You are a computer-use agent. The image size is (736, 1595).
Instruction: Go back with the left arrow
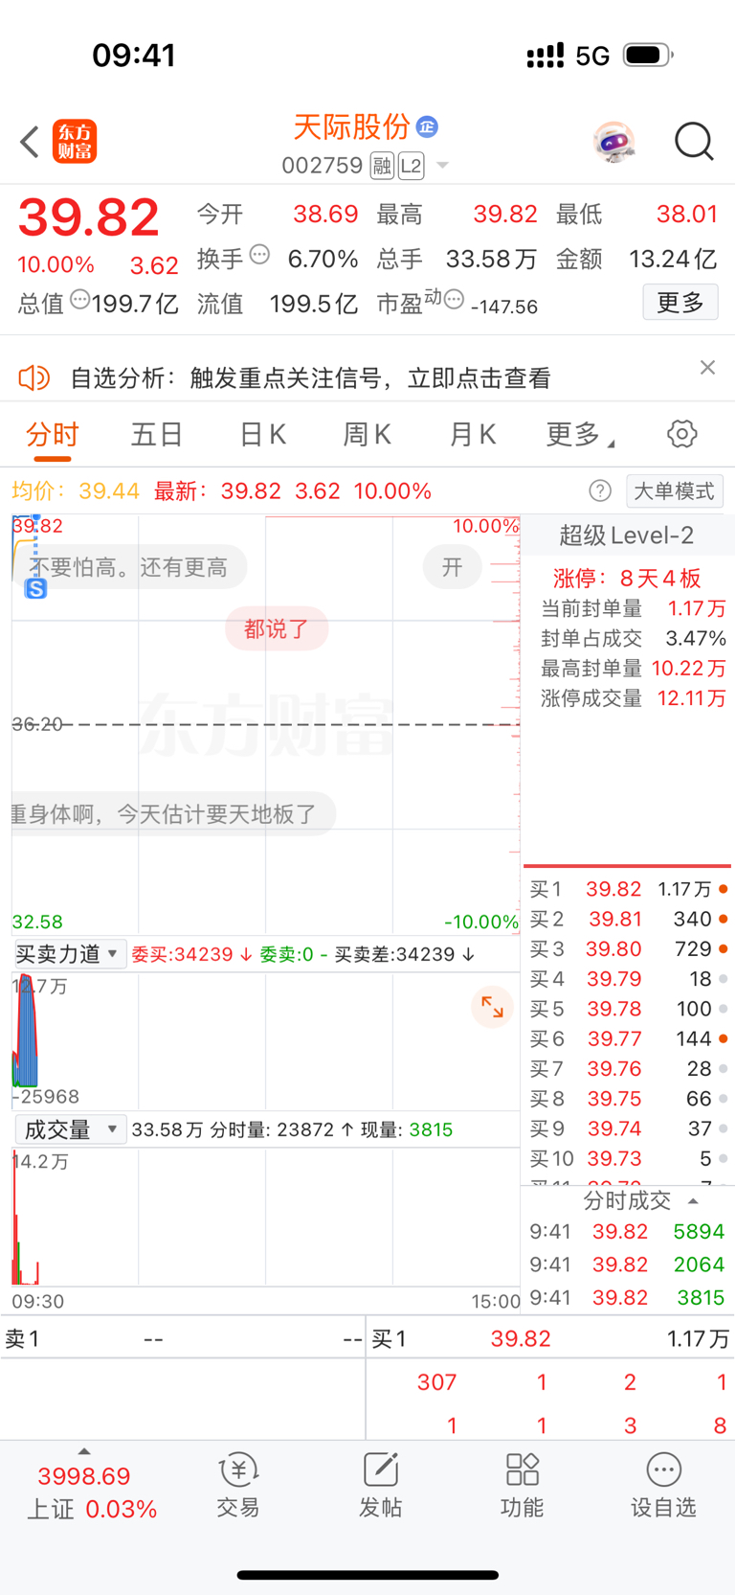pyautogui.click(x=30, y=142)
